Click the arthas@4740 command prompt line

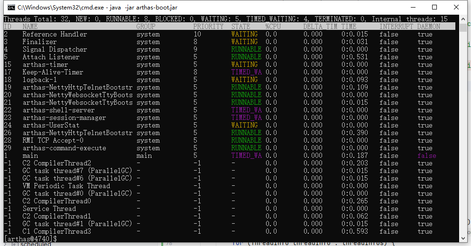click(x=30, y=239)
